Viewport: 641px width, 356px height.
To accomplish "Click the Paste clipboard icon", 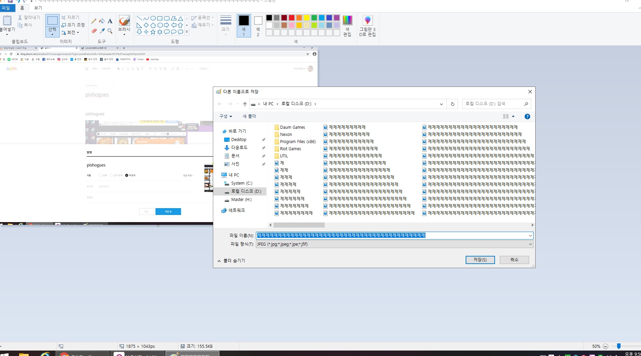I will (x=7, y=20).
